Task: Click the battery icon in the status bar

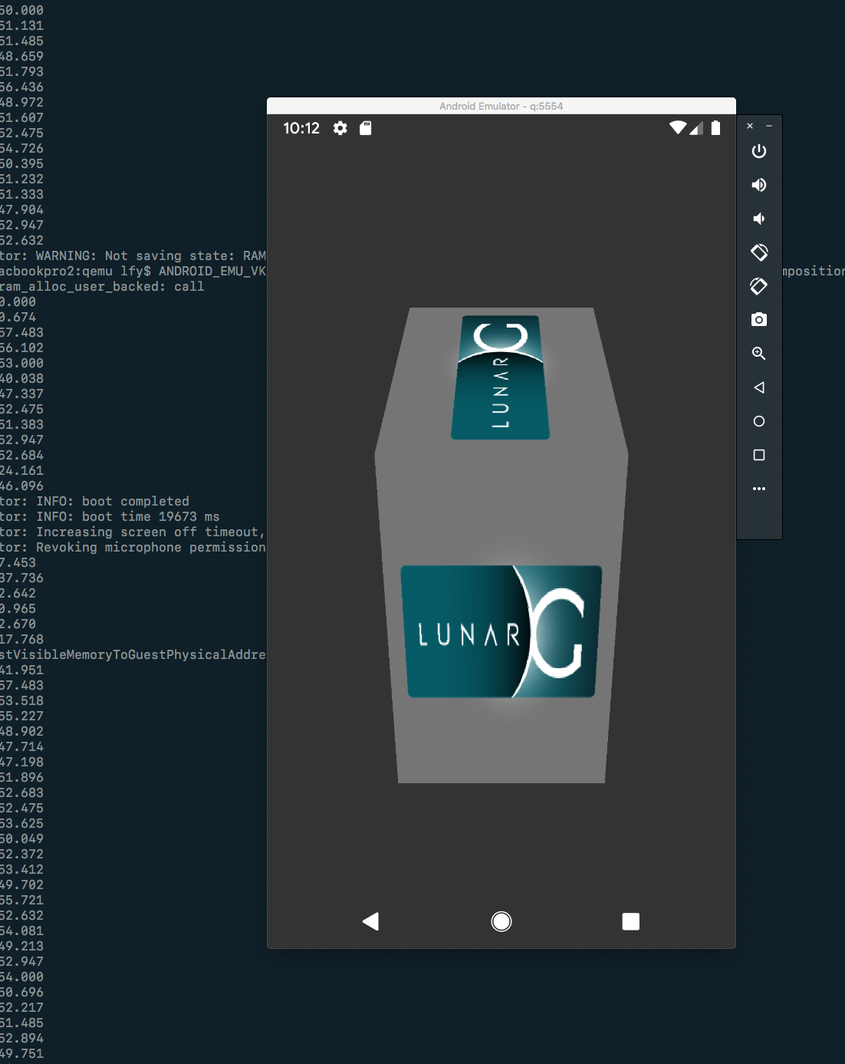Action: click(715, 128)
